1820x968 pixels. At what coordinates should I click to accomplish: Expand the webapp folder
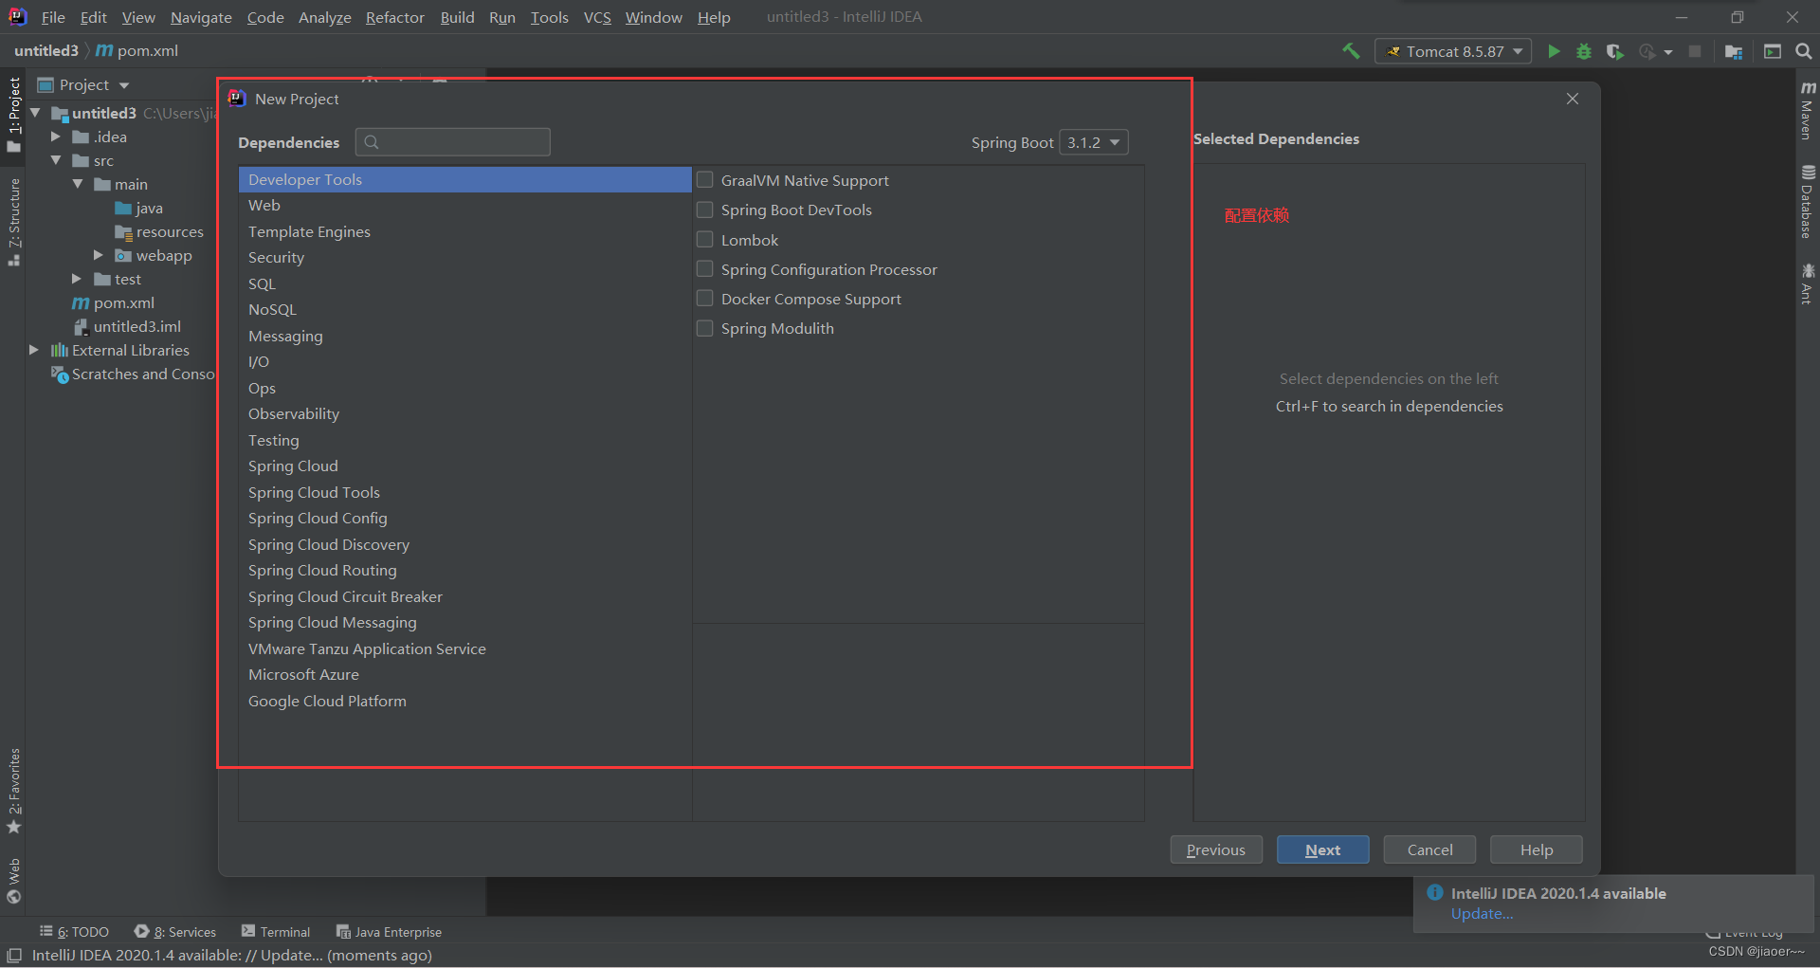click(99, 255)
